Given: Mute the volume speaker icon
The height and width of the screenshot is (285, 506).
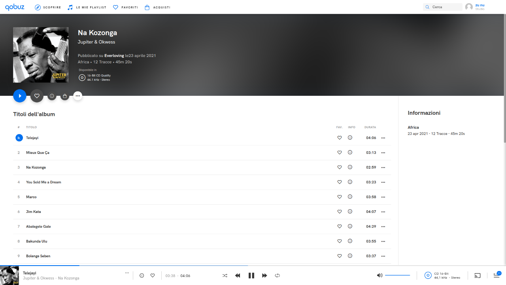Looking at the screenshot, I should click(x=379, y=275).
